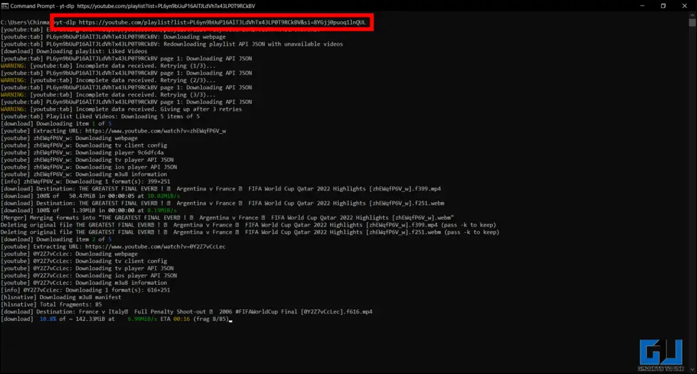Click the Destination line ending f251.webm
This screenshot has width=697, height=374.
click(x=223, y=203)
